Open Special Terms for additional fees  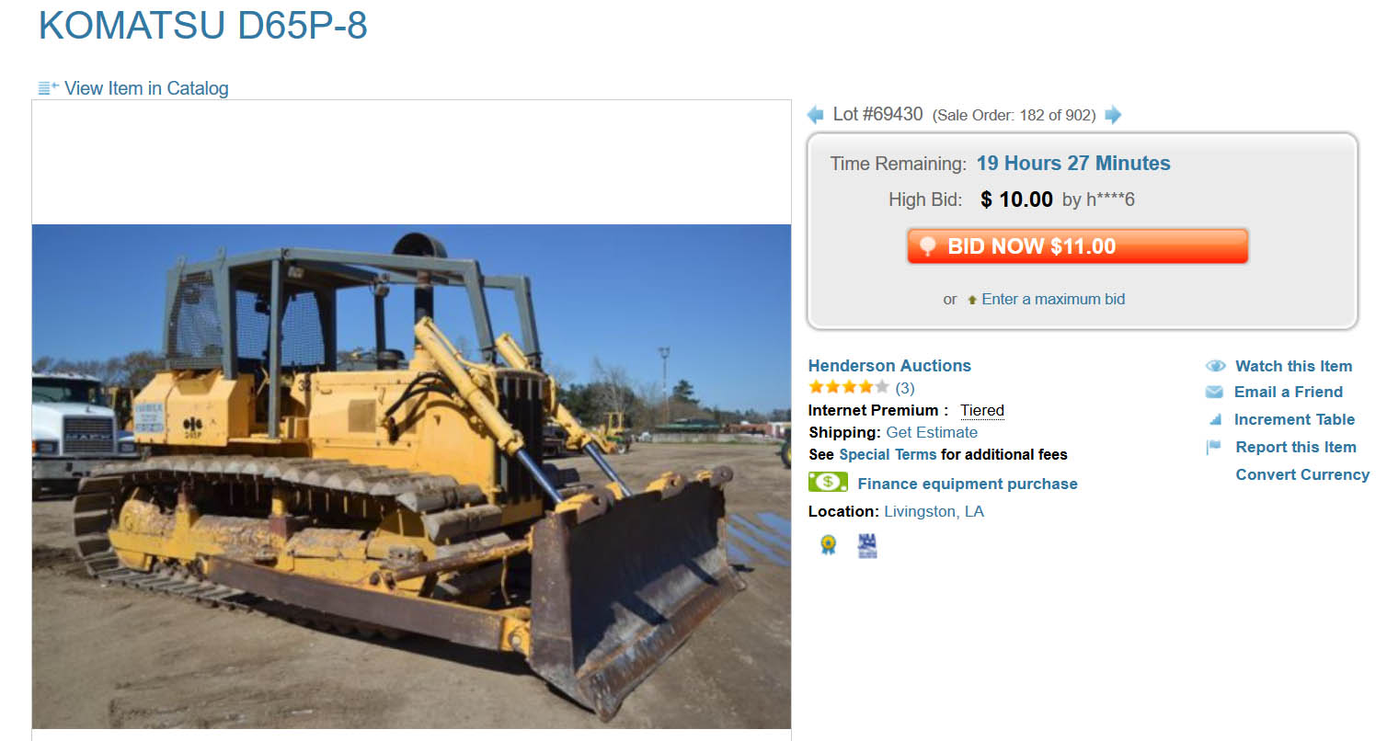(888, 454)
